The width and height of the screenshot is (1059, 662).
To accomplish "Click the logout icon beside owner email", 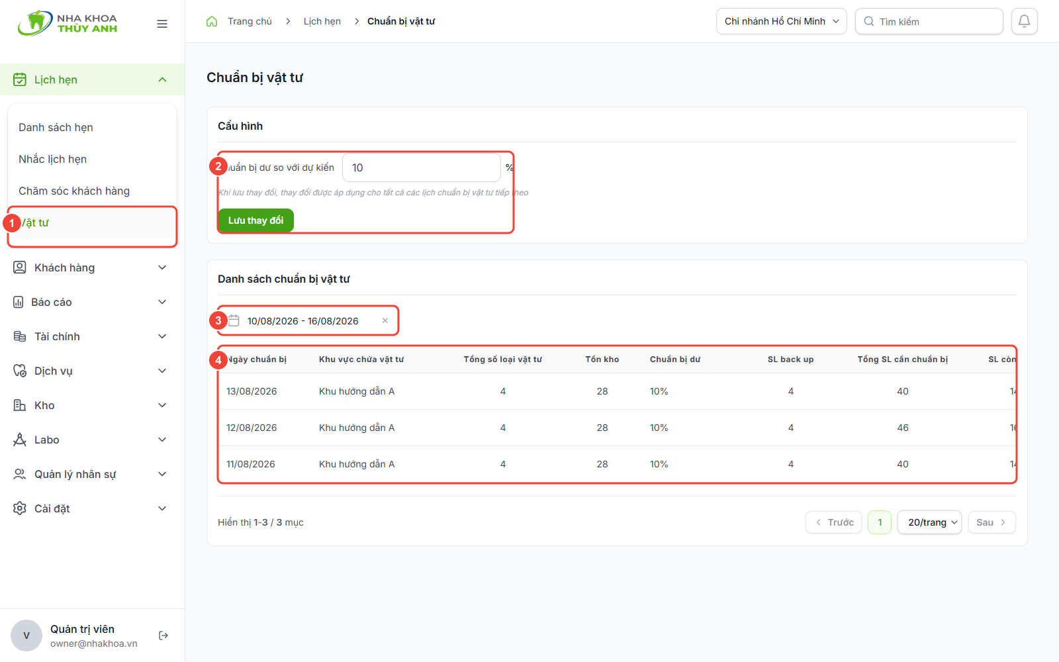I will (163, 636).
